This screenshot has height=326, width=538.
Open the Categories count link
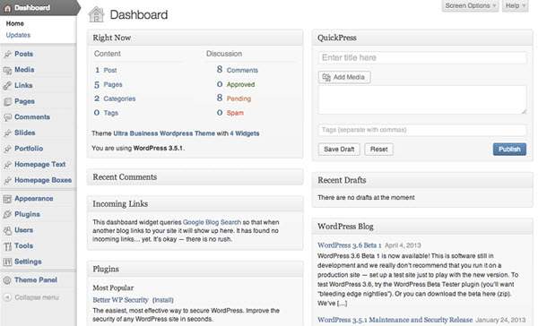[x=115, y=99]
